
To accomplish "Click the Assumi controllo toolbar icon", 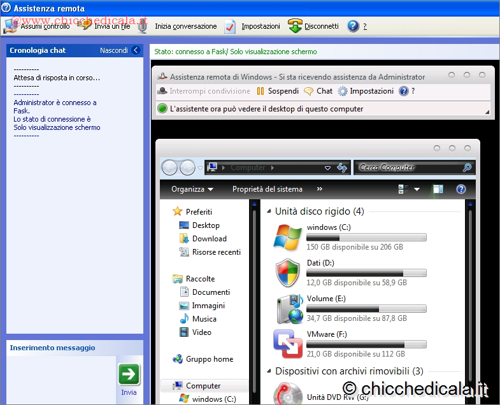I will [x=11, y=26].
